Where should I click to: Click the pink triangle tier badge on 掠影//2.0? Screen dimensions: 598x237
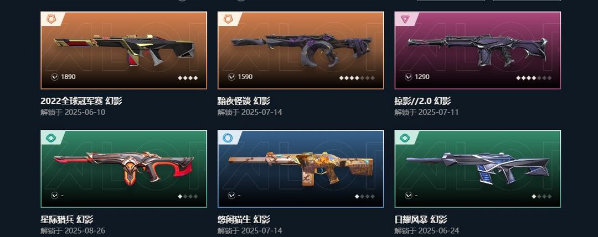[x=405, y=19]
